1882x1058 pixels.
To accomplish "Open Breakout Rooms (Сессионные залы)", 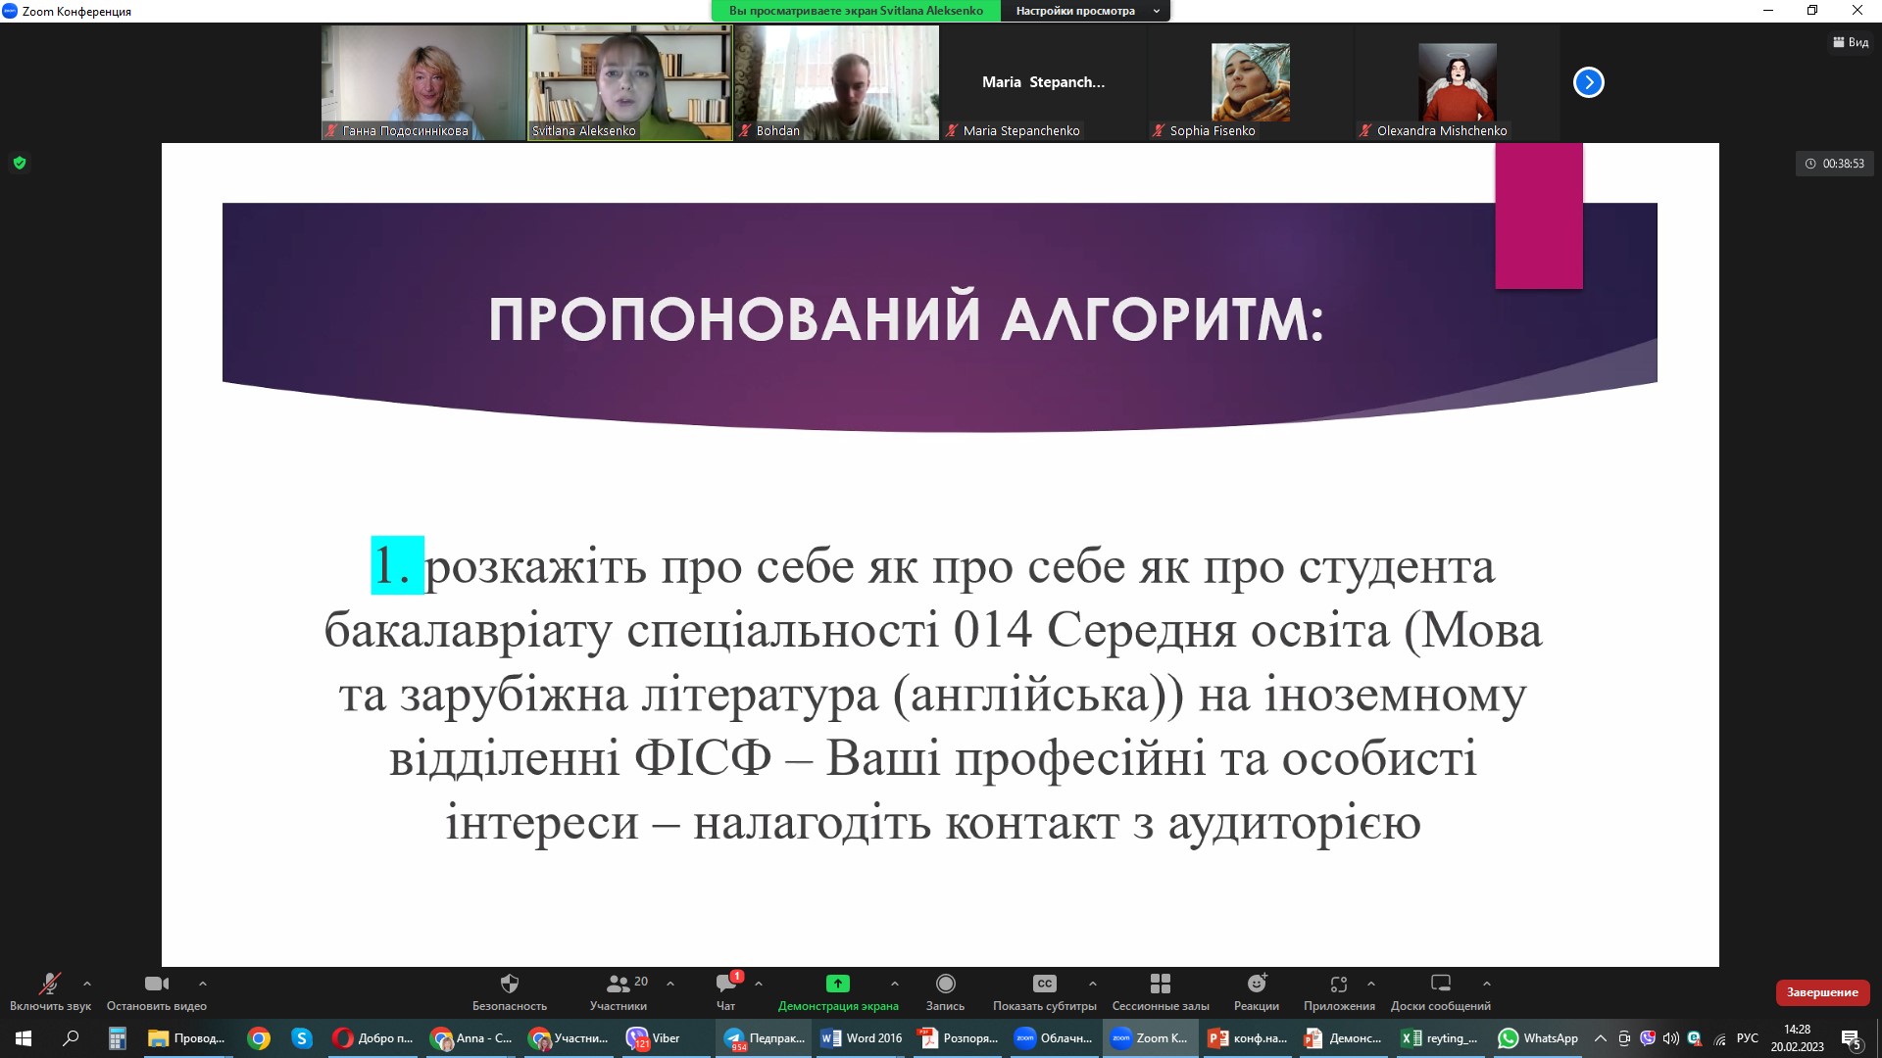I will 1160,984.
